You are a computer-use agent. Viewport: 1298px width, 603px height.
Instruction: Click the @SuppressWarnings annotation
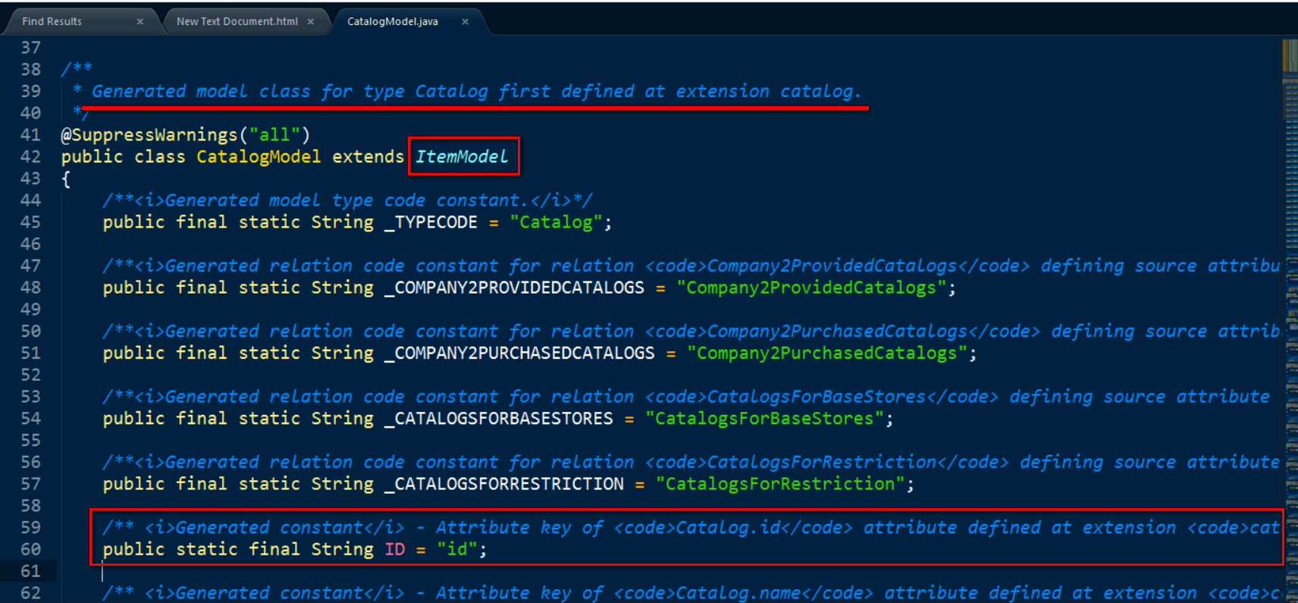pos(149,135)
